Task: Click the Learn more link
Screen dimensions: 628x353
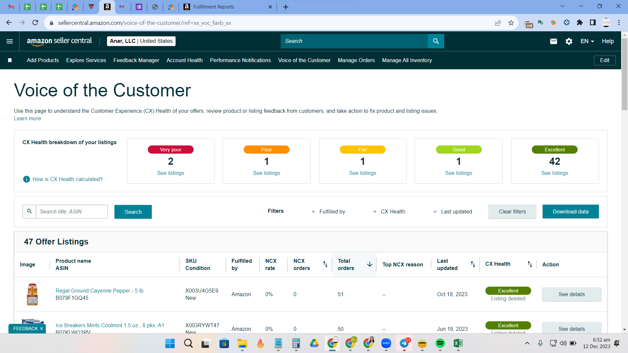Action: point(27,119)
